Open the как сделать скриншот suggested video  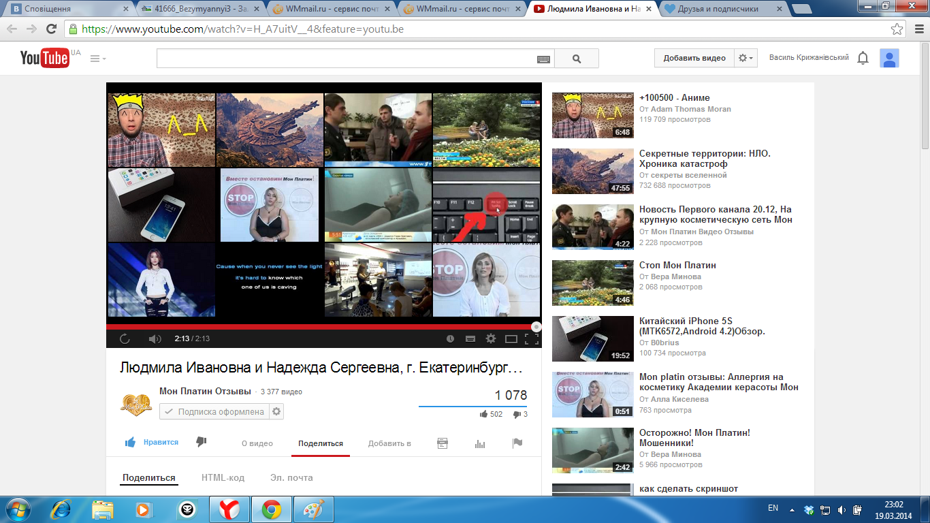(x=688, y=489)
